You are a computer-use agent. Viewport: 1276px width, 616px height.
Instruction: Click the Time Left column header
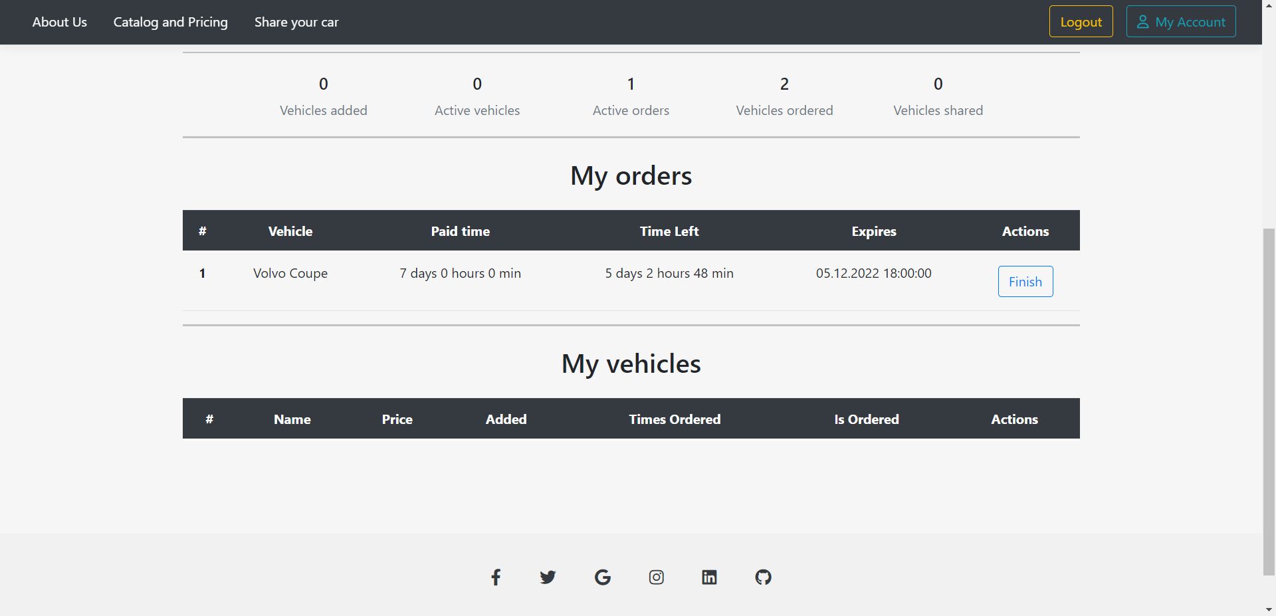(x=669, y=231)
